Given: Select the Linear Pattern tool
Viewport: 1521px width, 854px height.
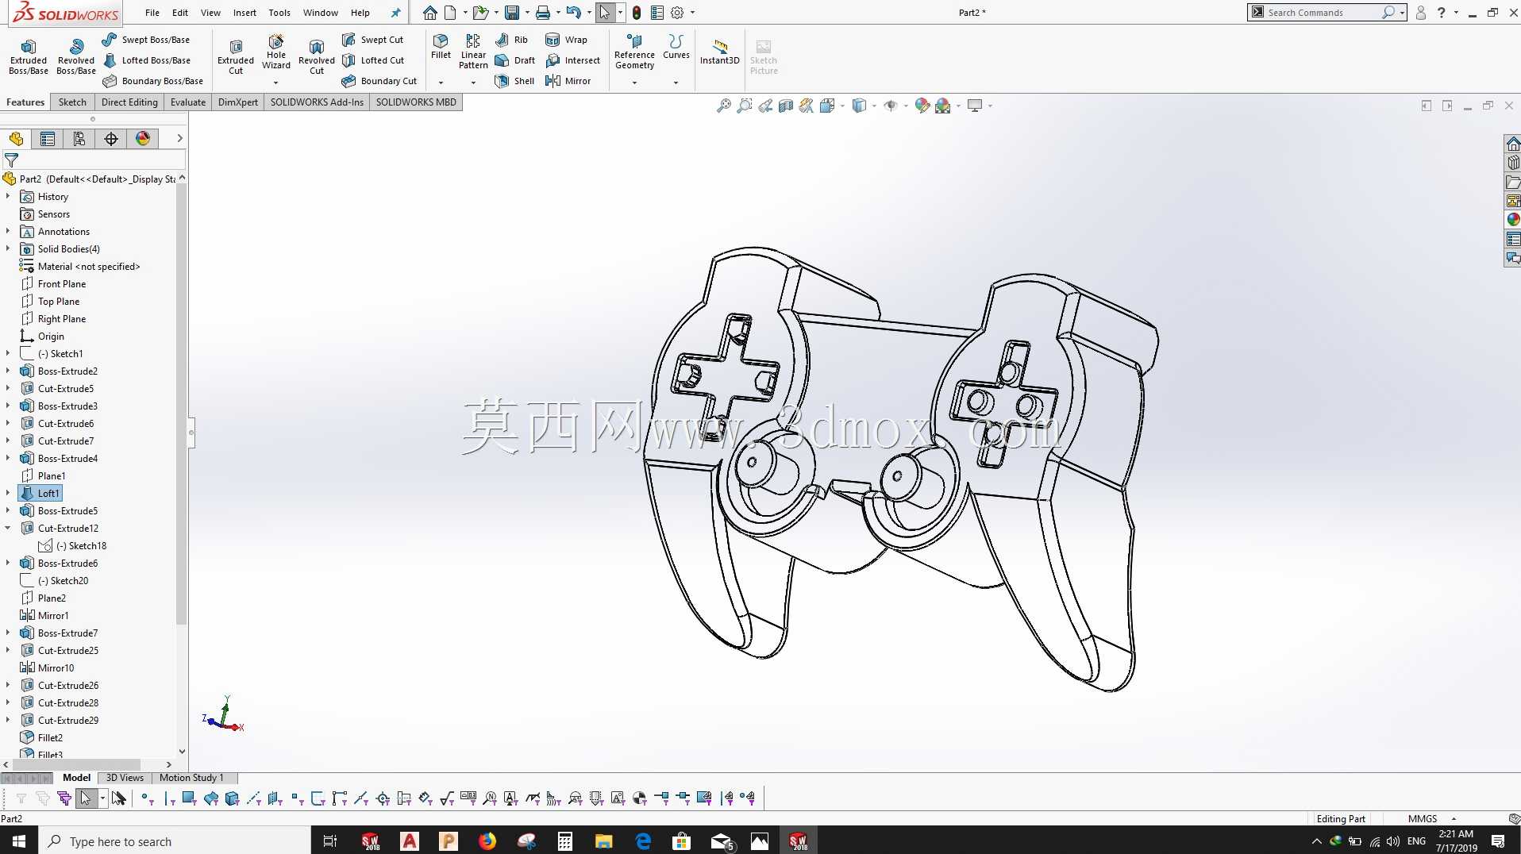Looking at the screenshot, I should pyautogui.click(x=473, y=52).
